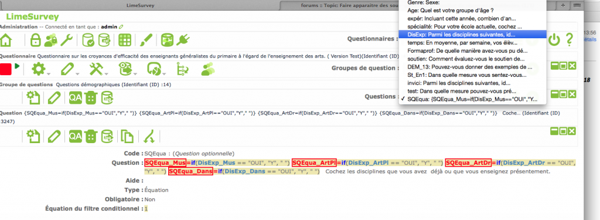Choose 'test: Dans quelle mesure pouvez-vous'
The height and width of the screenshot is (220, 600).
coord(472,91)
